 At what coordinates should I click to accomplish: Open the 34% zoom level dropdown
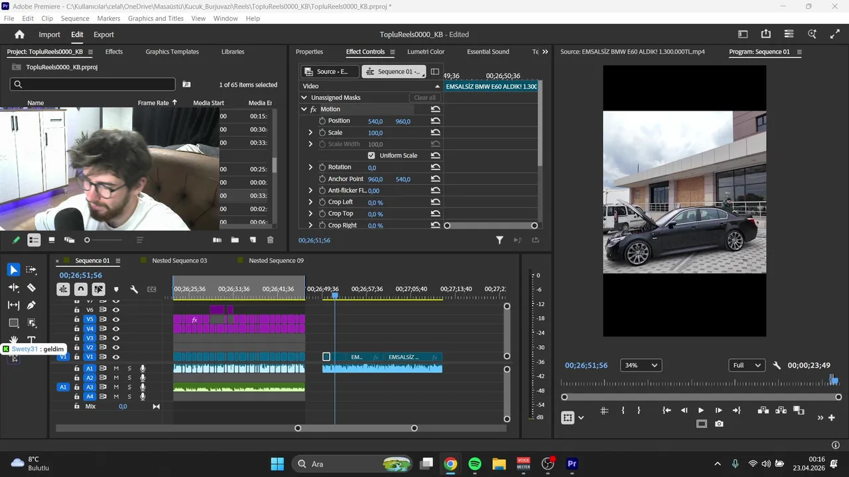point(641,365)
